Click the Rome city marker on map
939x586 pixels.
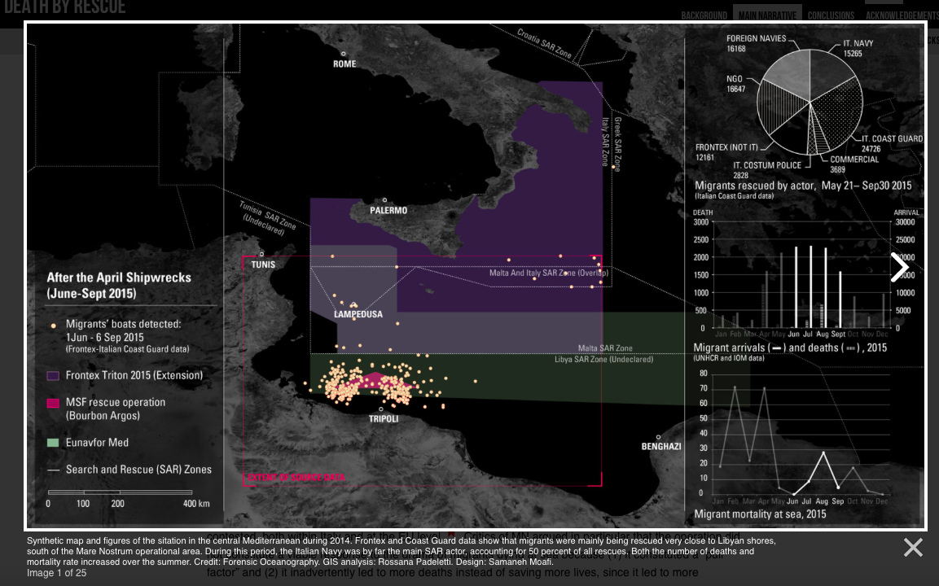[344, 54]
